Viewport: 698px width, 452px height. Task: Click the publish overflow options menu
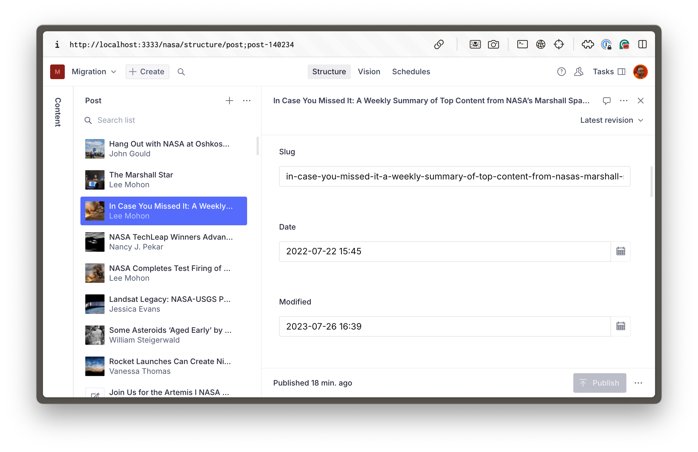click(638, 383)
